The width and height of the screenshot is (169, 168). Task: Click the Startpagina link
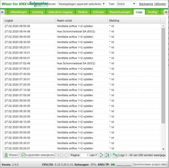click(x=146, y=4)
